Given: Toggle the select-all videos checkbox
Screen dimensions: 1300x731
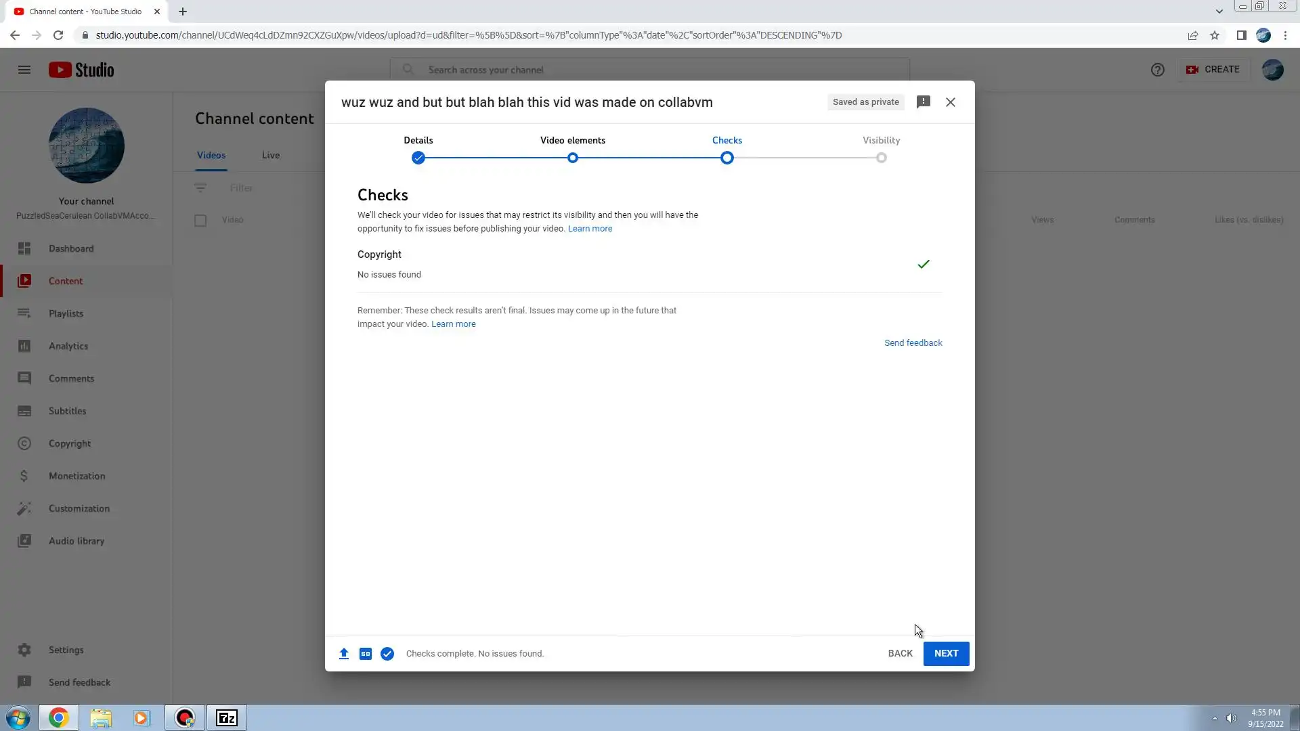Looking at the screenshot, I should pos(200,220).
